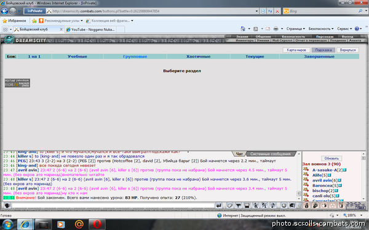Click the floppy disk save chat icon
Screen dimensions: 369x230
coord(247,205)
